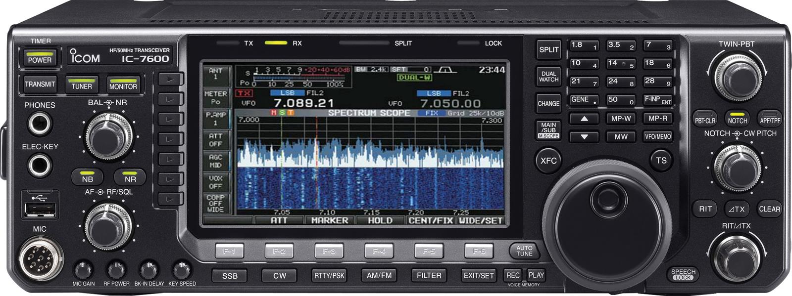Click the EXIT/SET button

click(479, 276)
